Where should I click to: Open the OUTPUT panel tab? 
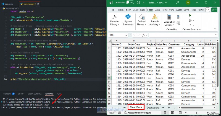pos(21,94)
